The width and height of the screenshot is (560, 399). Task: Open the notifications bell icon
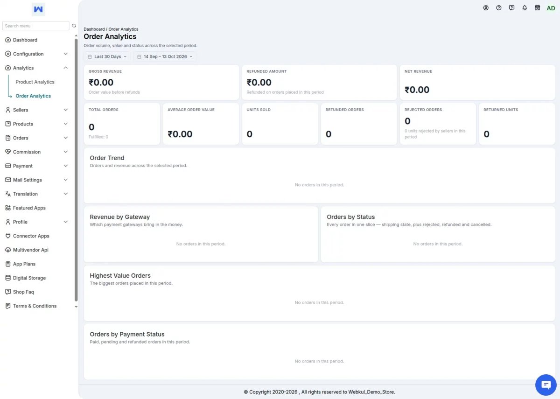point(525,8)
